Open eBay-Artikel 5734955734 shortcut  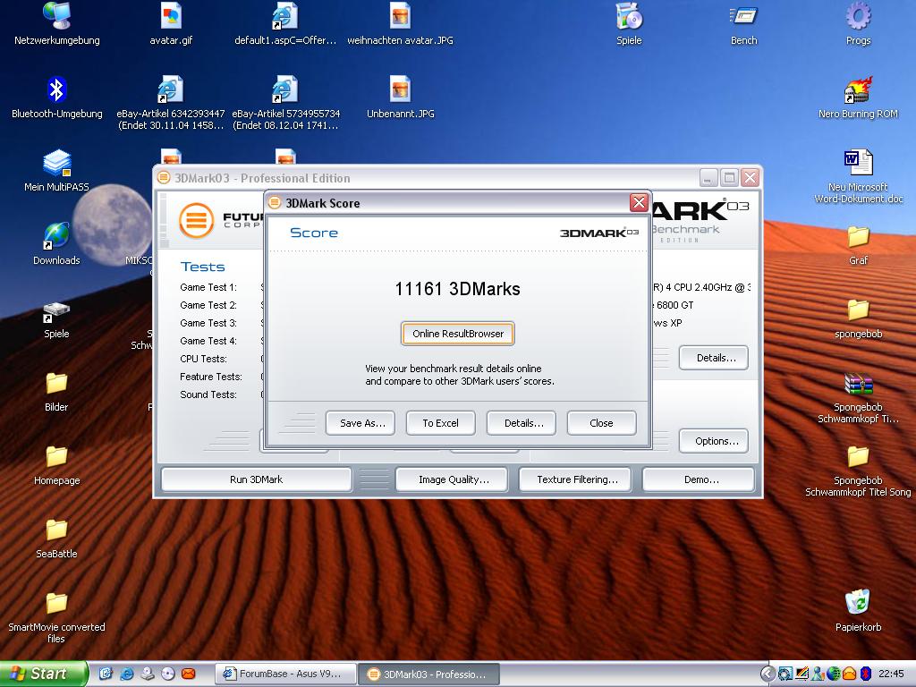click(285, 90)
